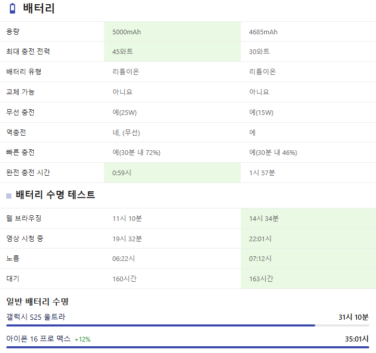Click the battery icon beside 배터리 heading
376x353 pixels.
pyautogui.click(x=12, y=8)
